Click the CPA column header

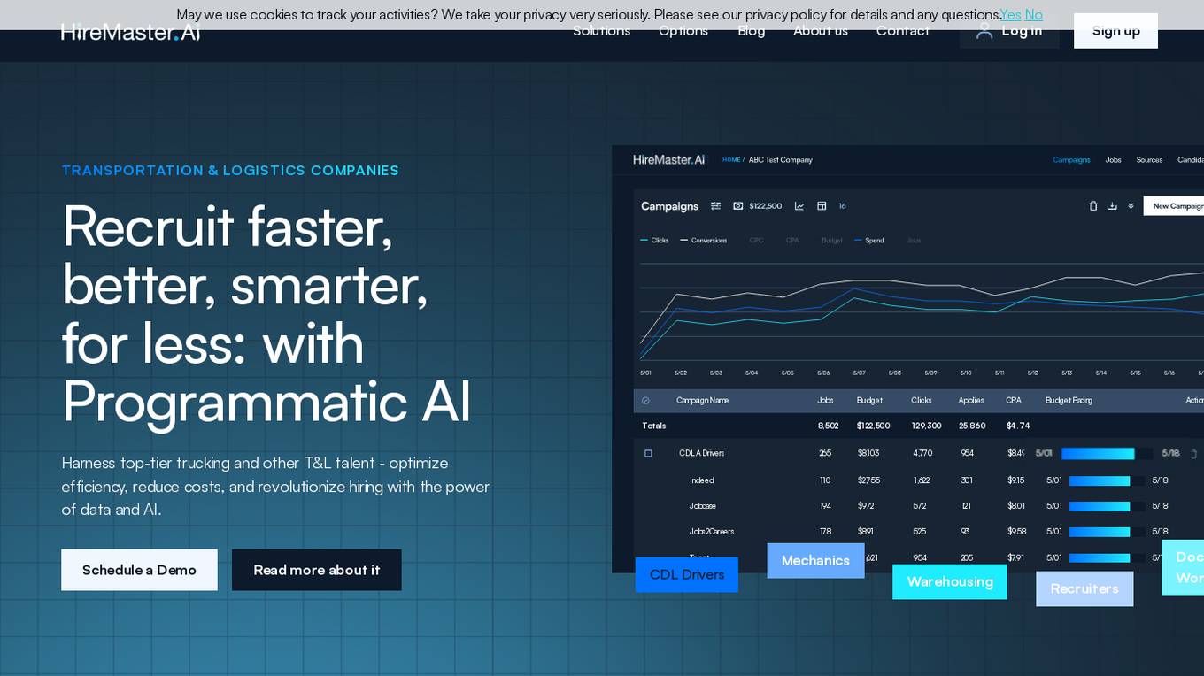click(1014, 401)
